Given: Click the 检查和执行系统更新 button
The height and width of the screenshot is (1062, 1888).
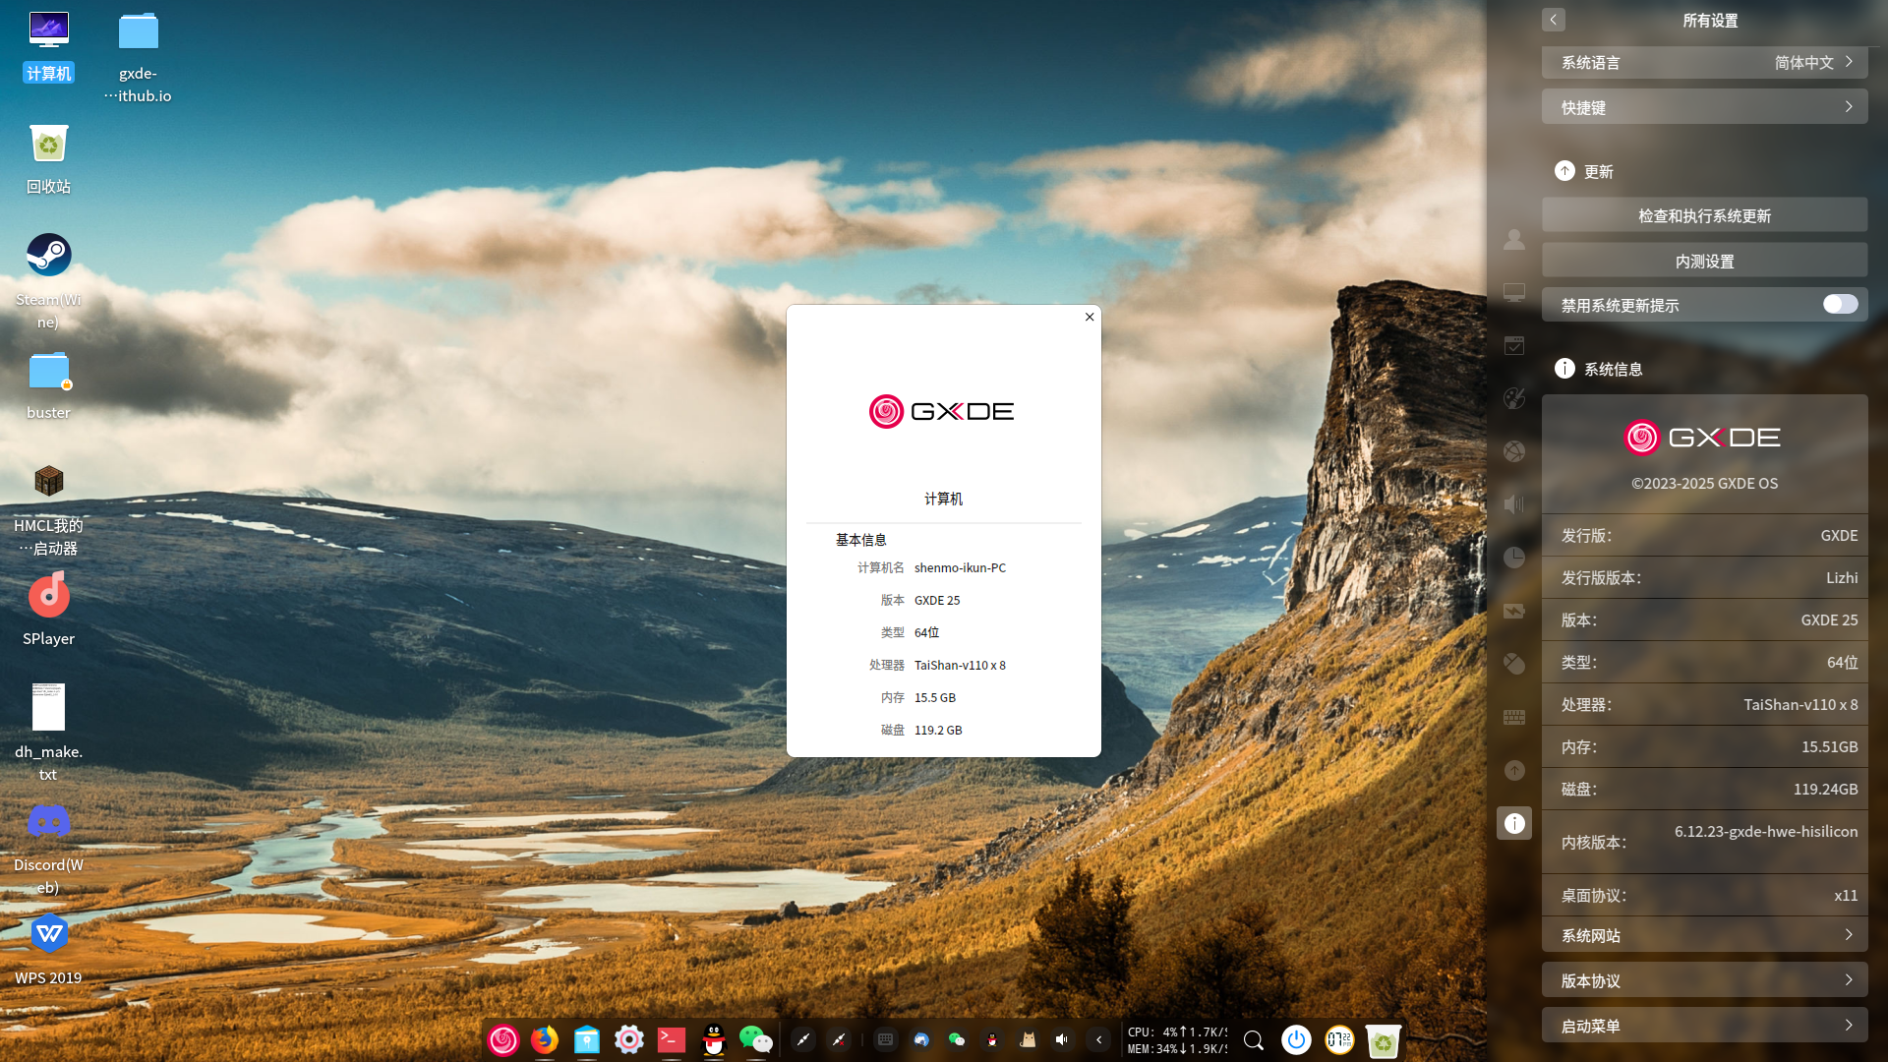Looking at the screenshot, I should 1705,215.
